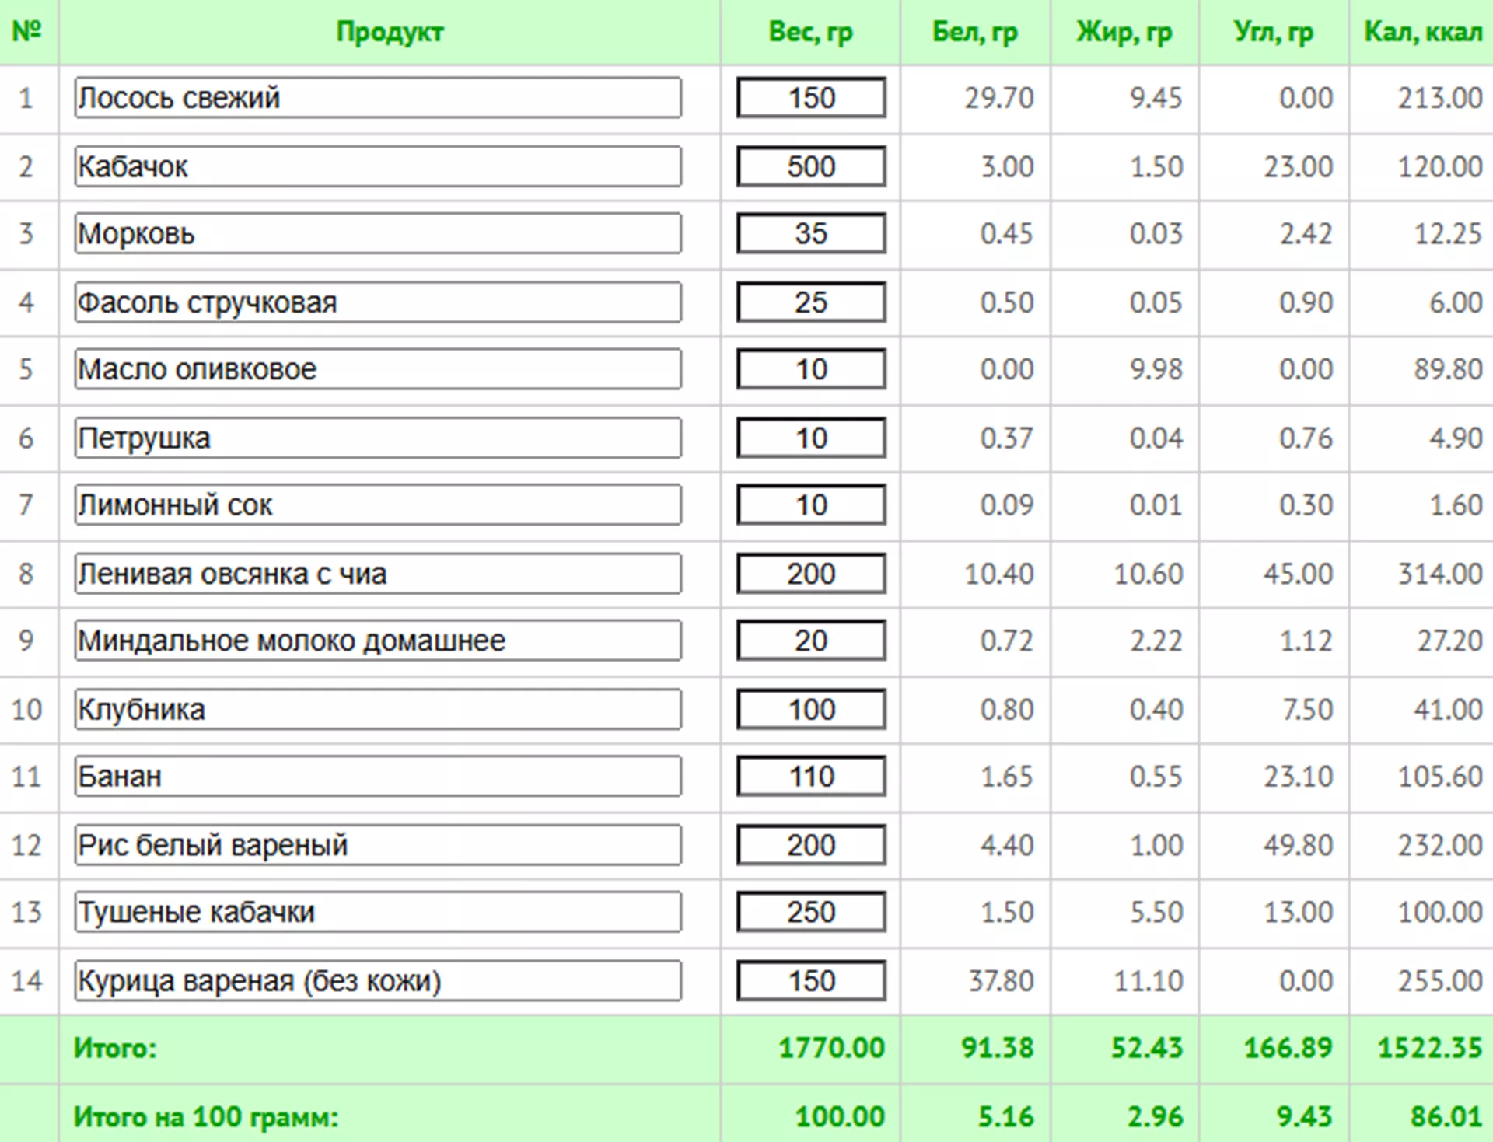1493x1142 pixels.
Task: Focus the Масло оливковое product field
Action: click(378, 369)
